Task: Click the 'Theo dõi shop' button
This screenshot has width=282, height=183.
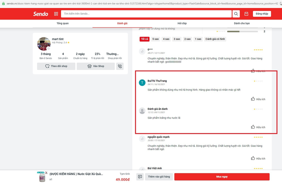Action: [56, 66]
